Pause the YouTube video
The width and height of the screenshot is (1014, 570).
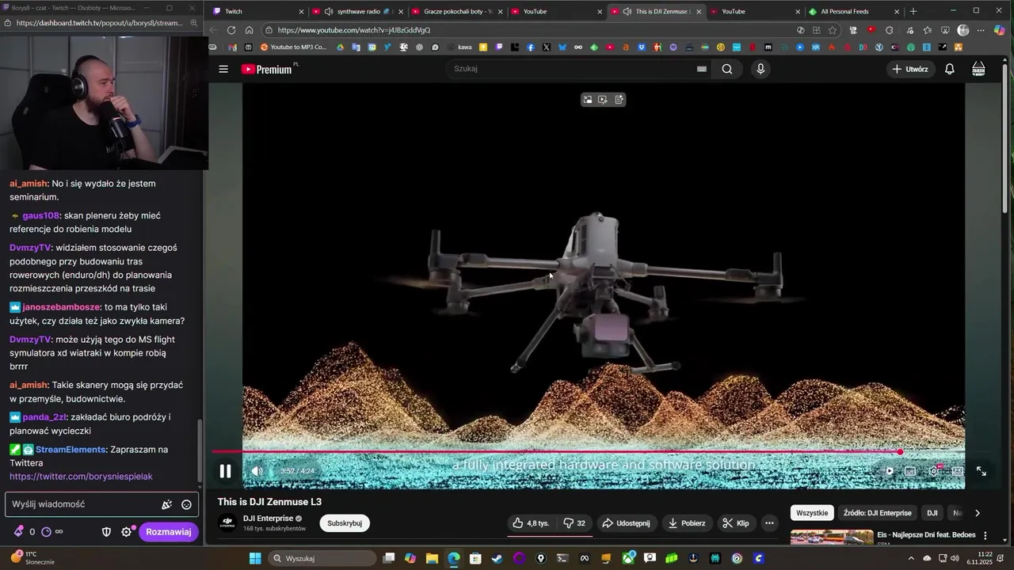(225, 471)
